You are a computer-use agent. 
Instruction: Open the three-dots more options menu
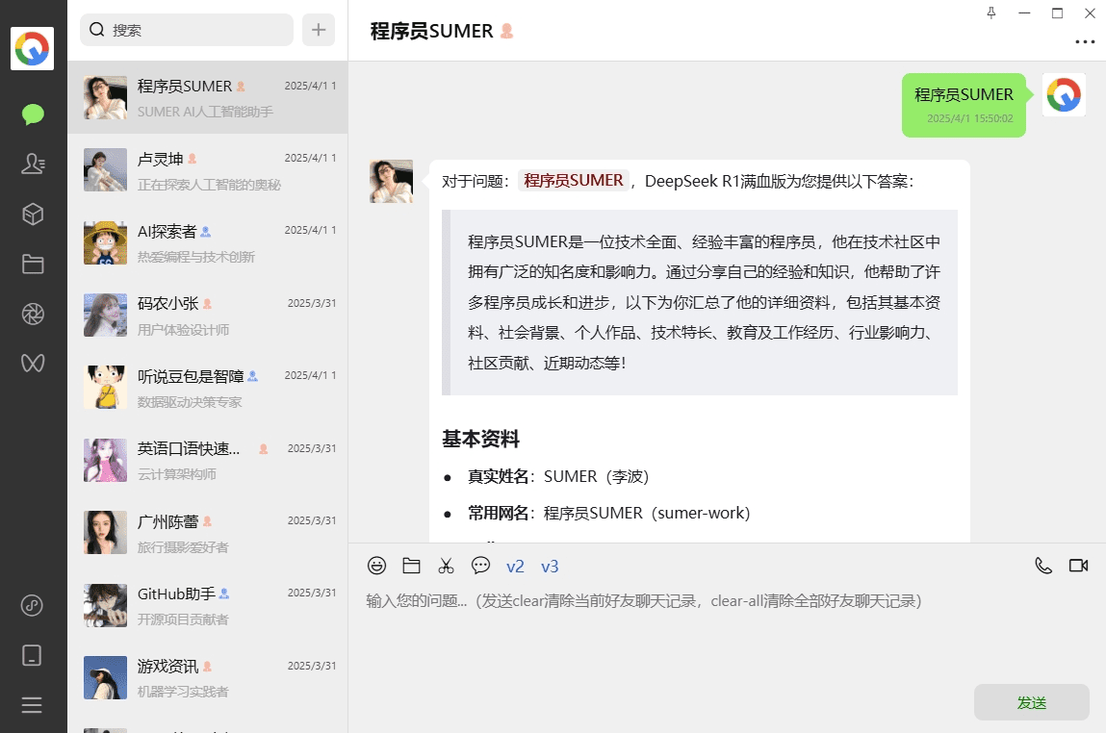click(1085, 41)
